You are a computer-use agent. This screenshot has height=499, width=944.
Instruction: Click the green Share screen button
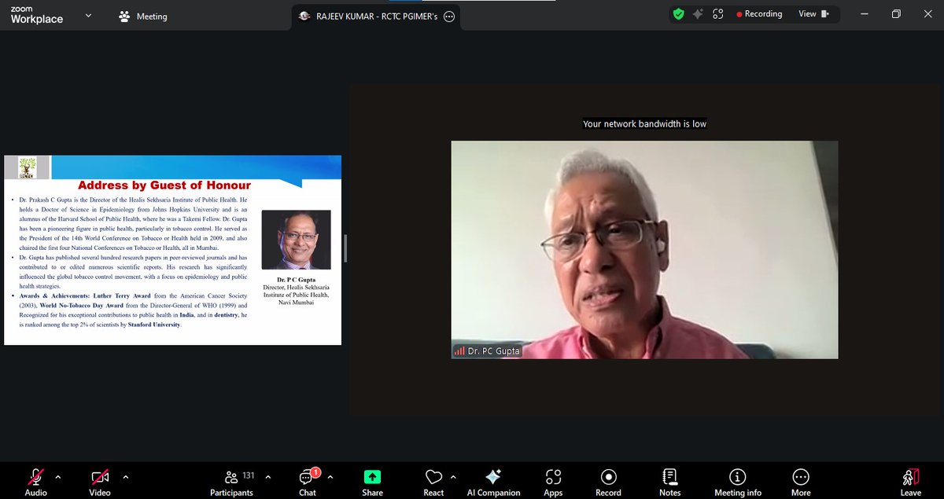(x=372, y=481)
